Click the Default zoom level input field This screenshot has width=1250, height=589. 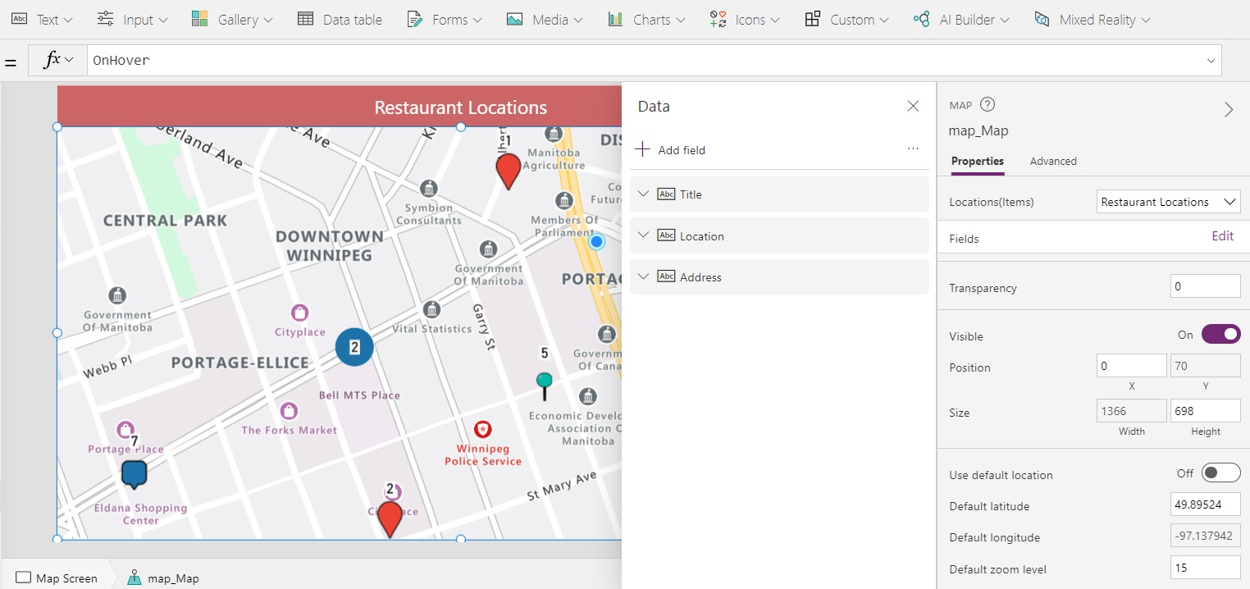[1205, 567]
